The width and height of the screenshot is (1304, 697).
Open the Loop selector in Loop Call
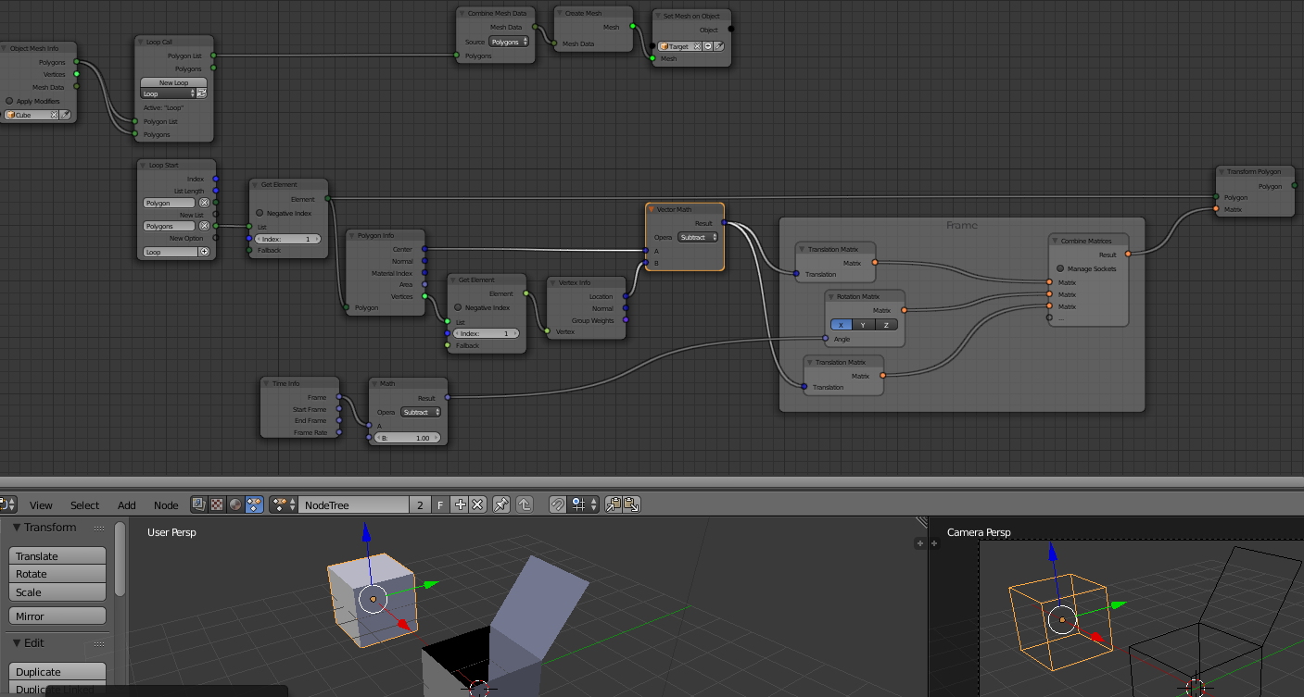click(x=169, y=93)
